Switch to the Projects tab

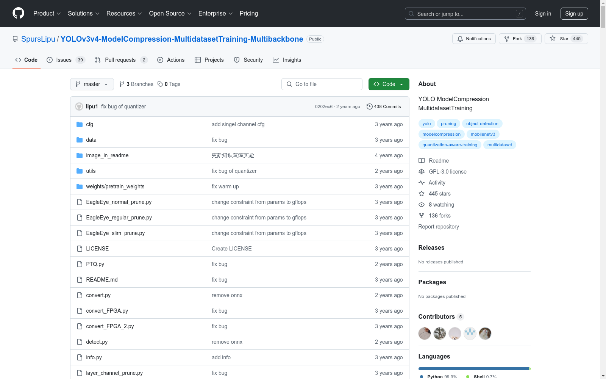pyautogui.click(x=209, y=60)
